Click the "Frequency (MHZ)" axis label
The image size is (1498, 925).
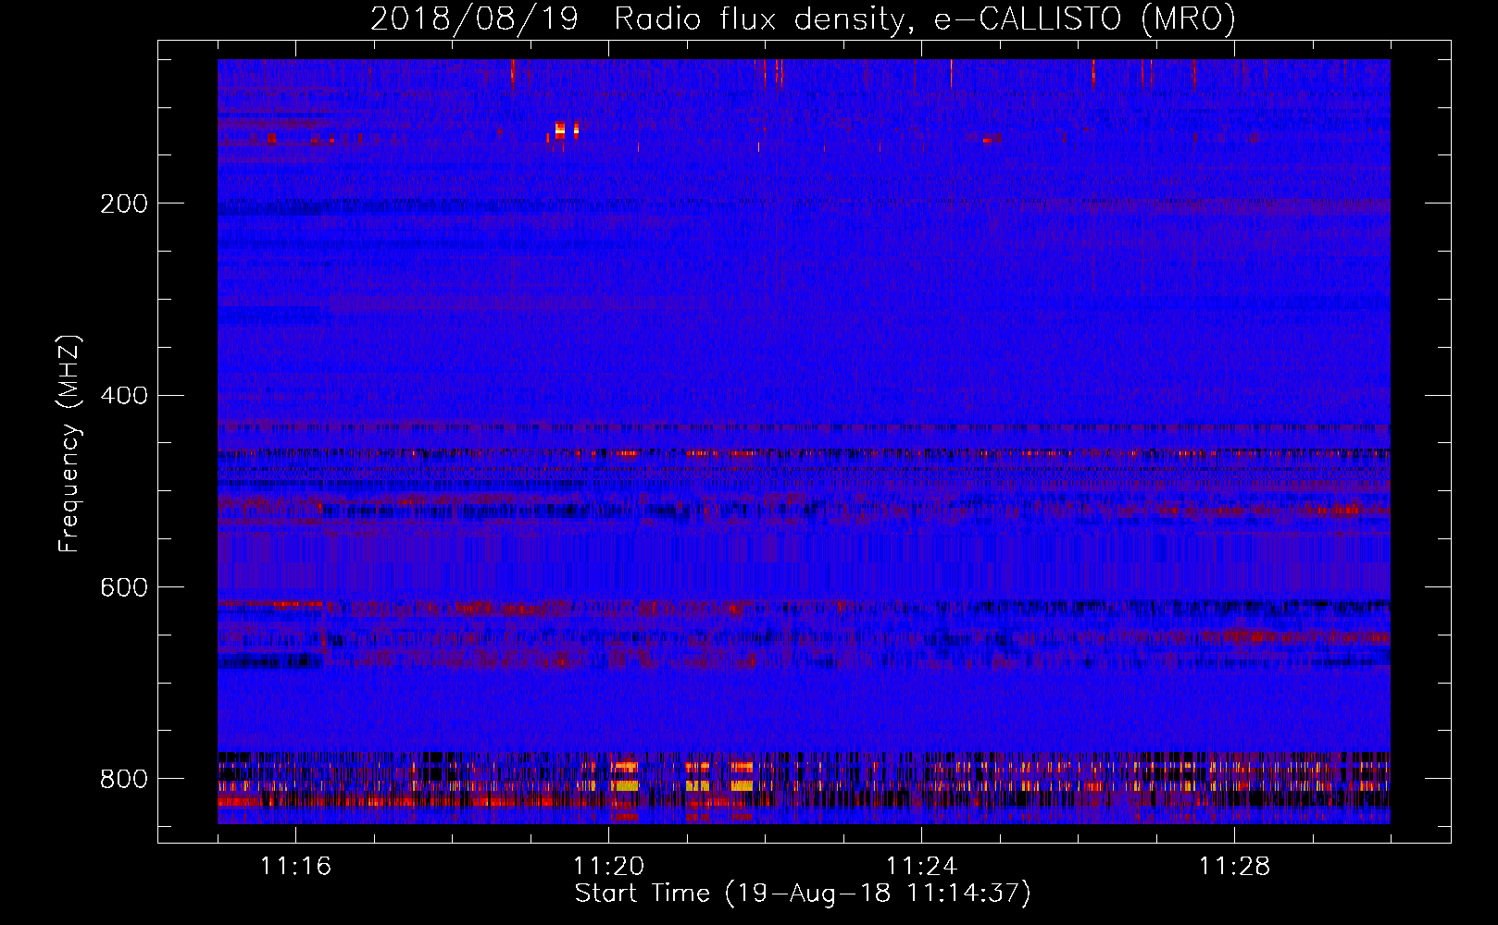click(69, 444)
